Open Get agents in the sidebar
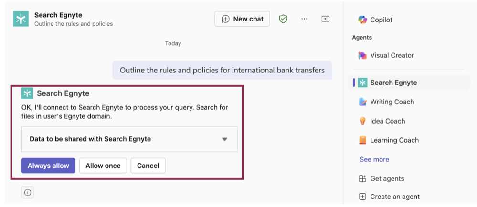This screenshot has width=477, height=207. (x=382, y=178)
